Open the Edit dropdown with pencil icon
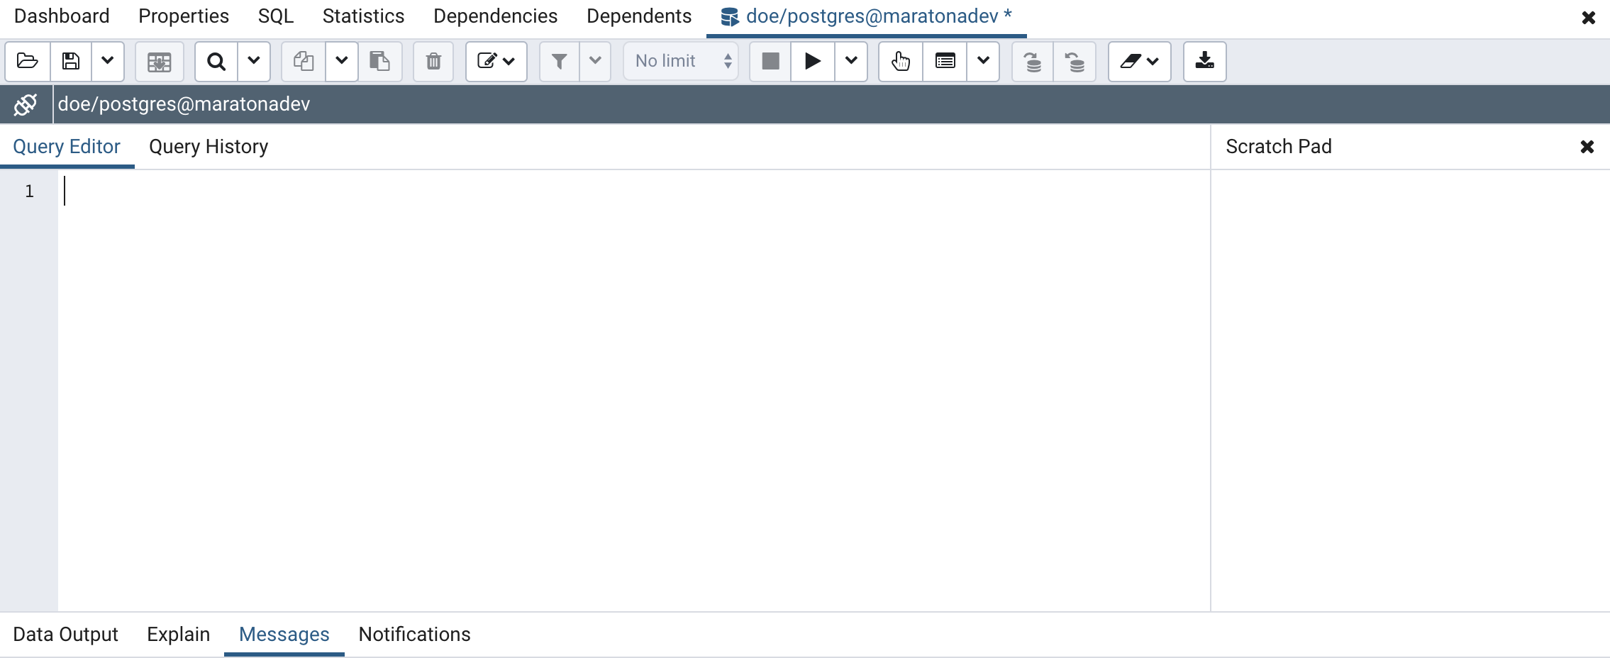1610x658 pixels. tap(496, 62)
